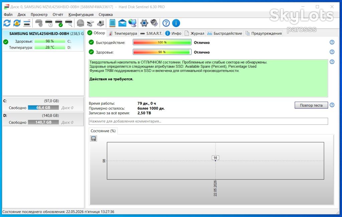Click the disk with green checkmark toolbar icon
This screenshot has height=217, width=342.
tap(59, 23)
